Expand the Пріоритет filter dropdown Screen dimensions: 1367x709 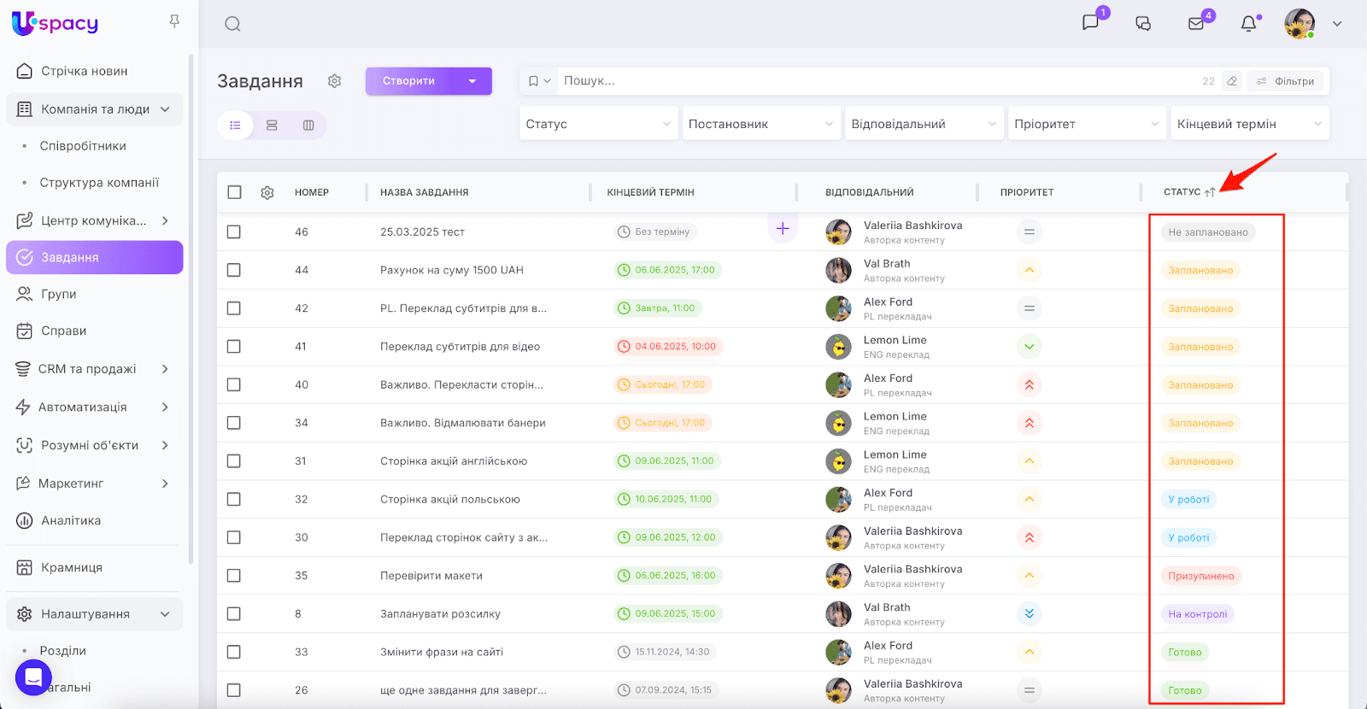pyautogui.click(x=1086, y=124)
